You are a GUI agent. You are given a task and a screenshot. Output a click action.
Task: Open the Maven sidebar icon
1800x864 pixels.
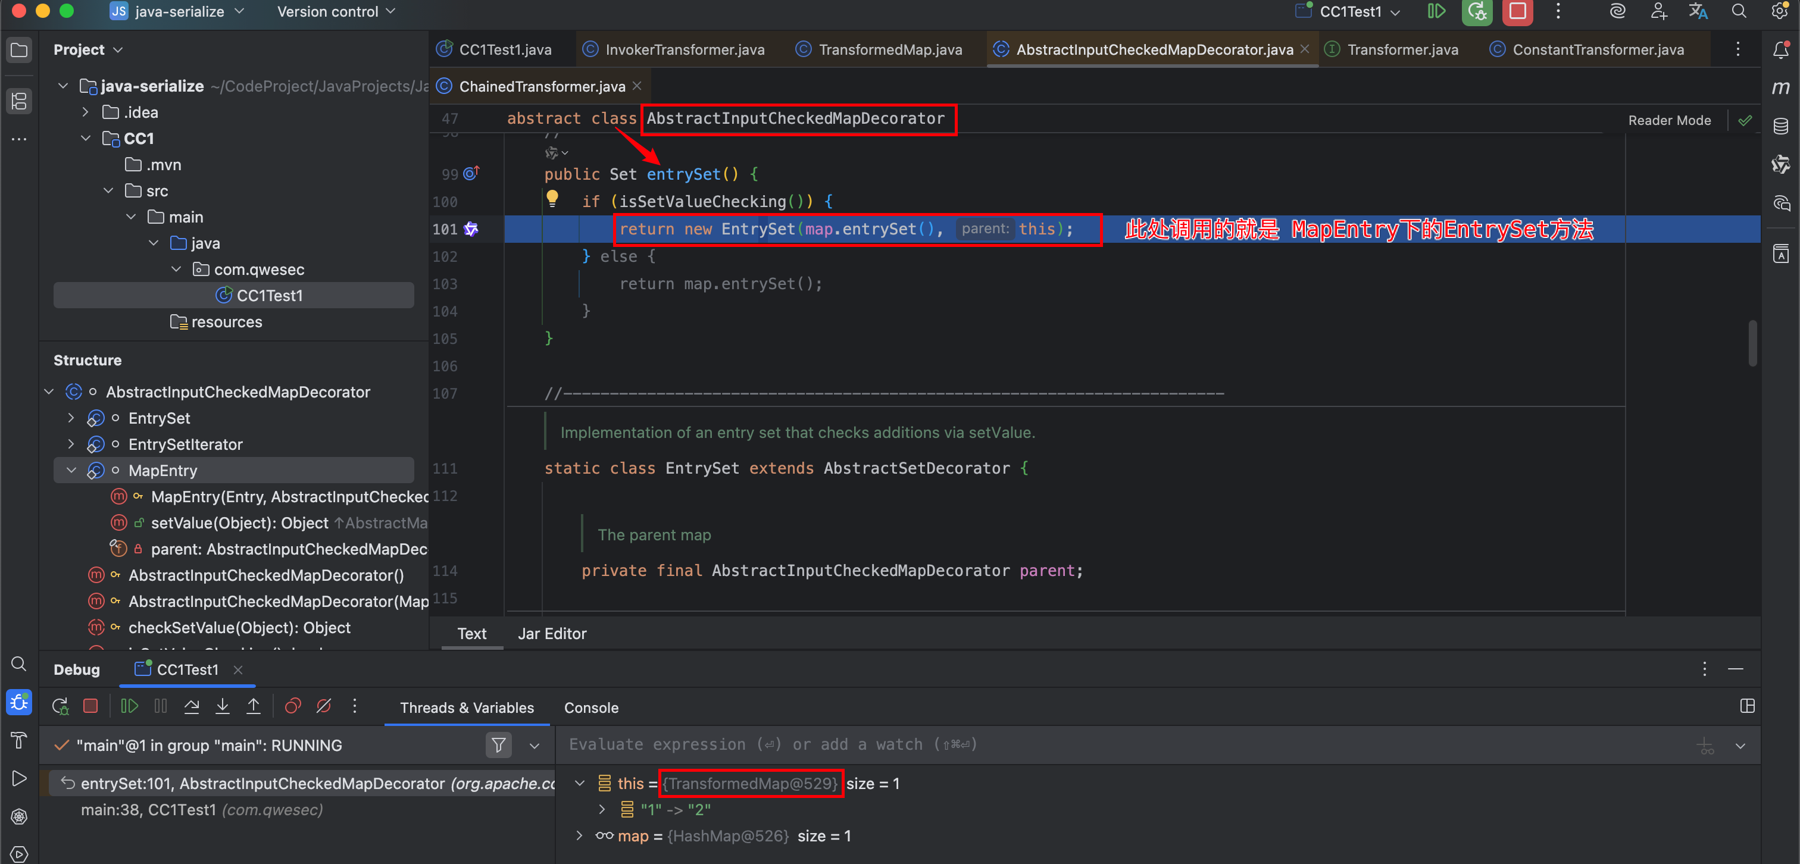pos(1780,88)
